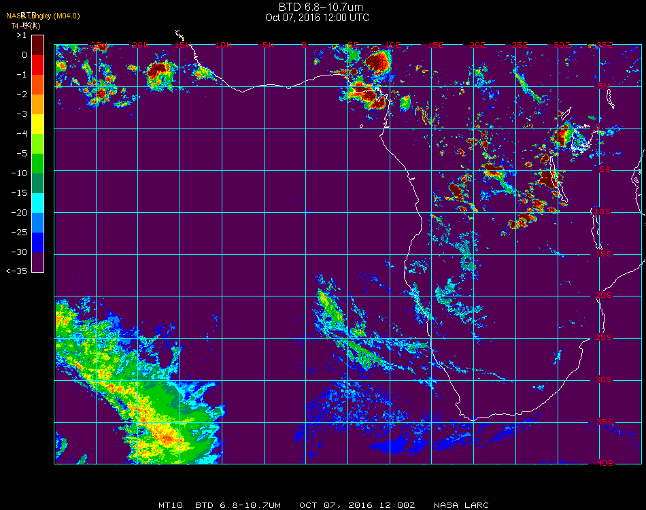Pick the orange color bar segment
This screenshot has height=510, width=646.
pos(37,104)
